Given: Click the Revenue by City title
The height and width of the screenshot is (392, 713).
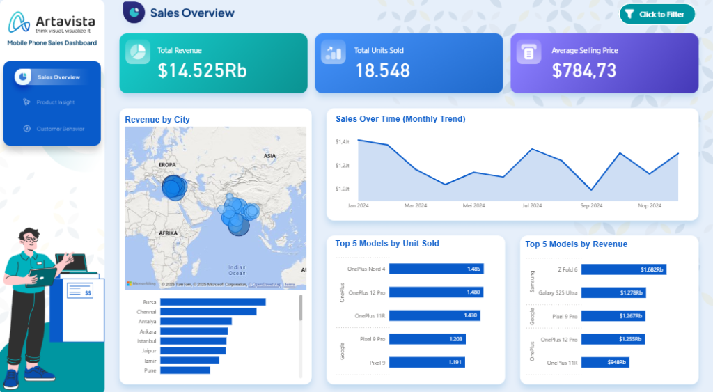Looking at the screenshot, I should click(x=157, y=120).
